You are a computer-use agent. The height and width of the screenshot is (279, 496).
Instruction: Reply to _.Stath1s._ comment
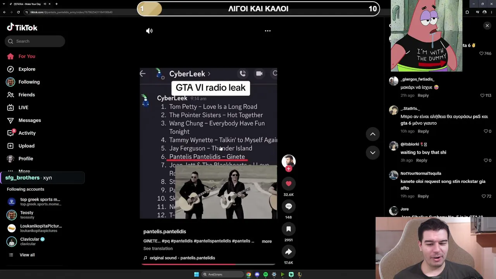click(x=423, y=131)
